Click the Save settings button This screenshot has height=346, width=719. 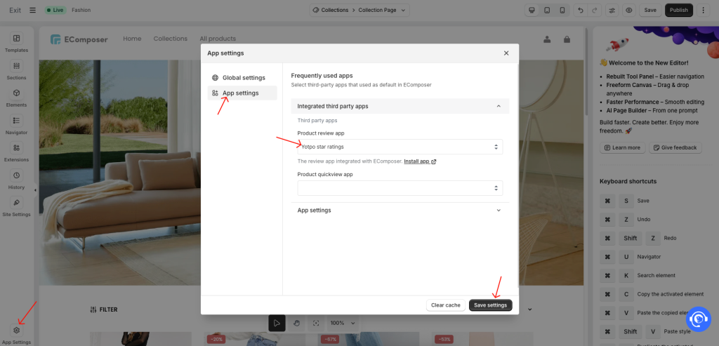[490, 305]
